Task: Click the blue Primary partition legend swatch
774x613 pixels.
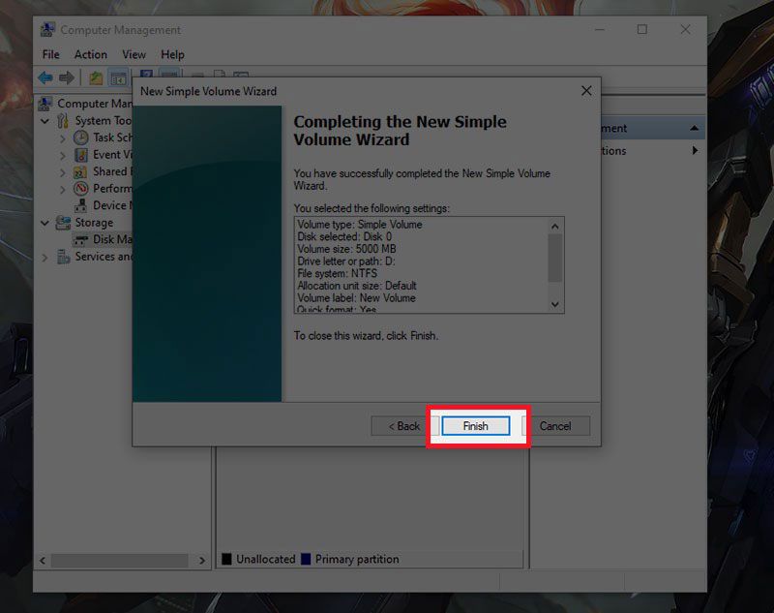Action: 306,559
